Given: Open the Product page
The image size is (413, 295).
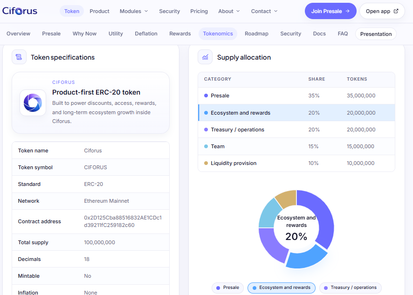Looking at the screenshot, I should tap(99, 11).
